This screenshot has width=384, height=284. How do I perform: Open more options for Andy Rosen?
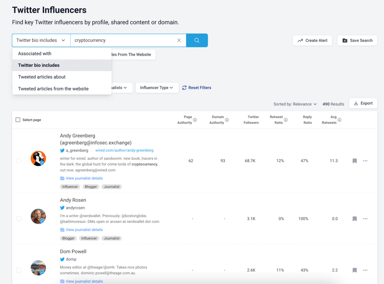pyautogui.click(x=365, y=219)
